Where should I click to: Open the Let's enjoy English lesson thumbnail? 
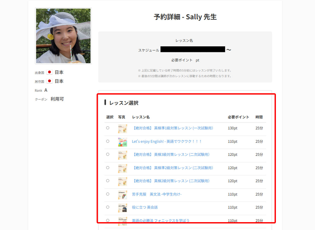(x=122, y=142)
